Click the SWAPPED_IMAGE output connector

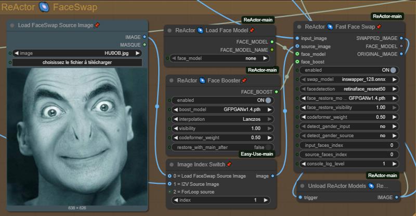coord(401,38)
